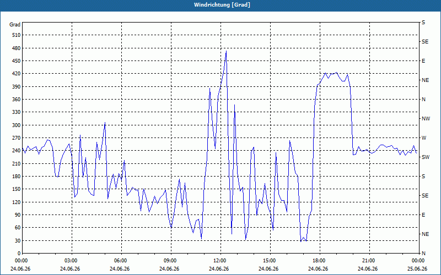Click the highest peak of the blue line
Image resolution: width=441 pixels, height=275 pixels.
coord(226,51)
